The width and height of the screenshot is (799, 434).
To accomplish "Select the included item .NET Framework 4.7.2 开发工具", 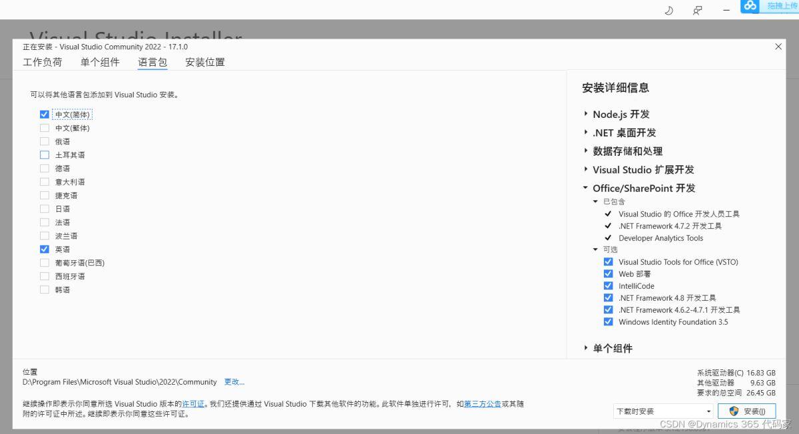I will point(670,226).
